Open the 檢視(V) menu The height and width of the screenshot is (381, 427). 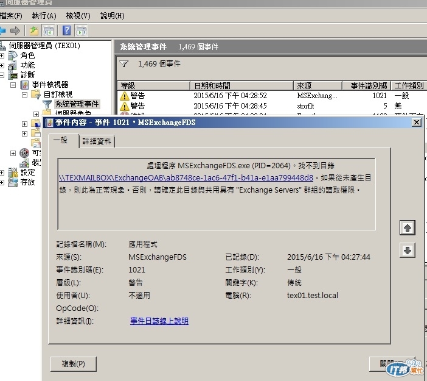coord(78,16)
